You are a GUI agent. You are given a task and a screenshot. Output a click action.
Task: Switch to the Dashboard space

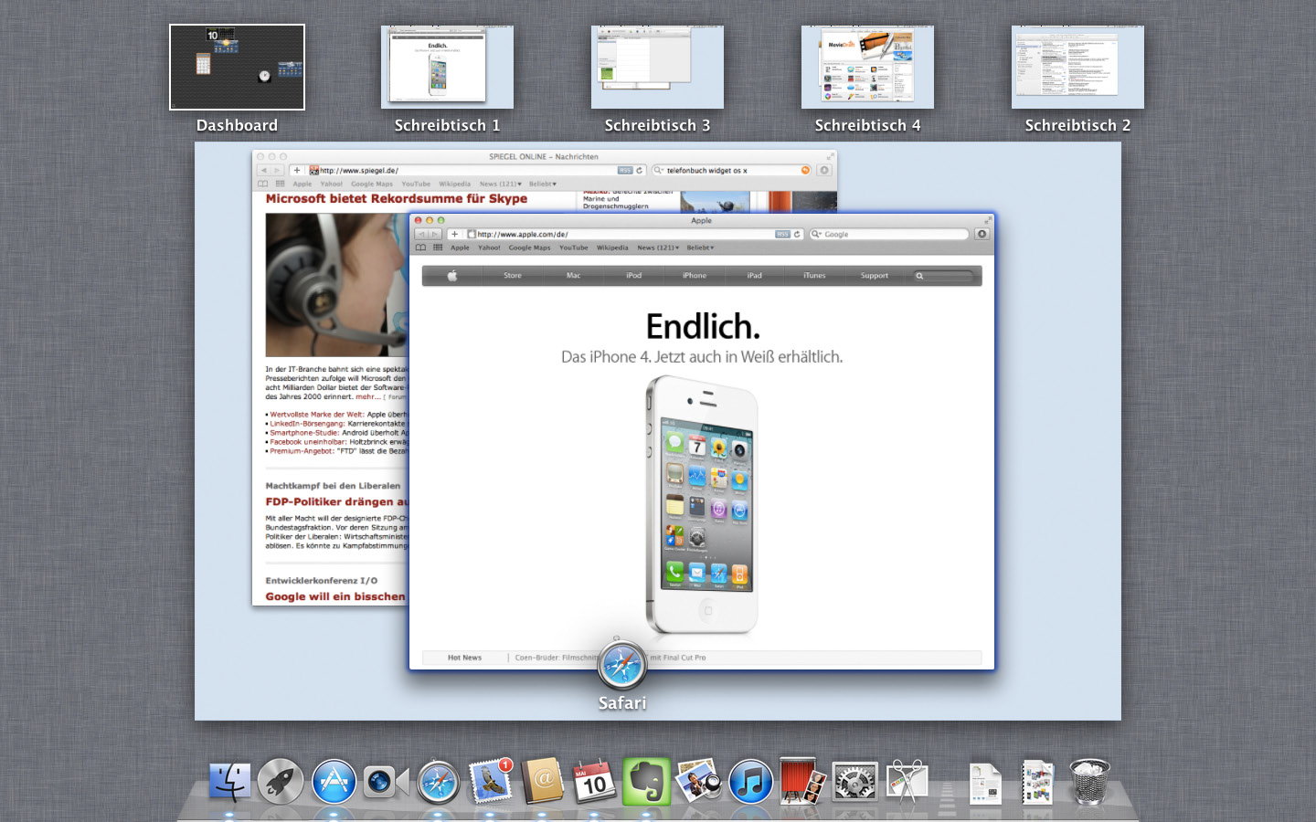[x=237, y=67]
